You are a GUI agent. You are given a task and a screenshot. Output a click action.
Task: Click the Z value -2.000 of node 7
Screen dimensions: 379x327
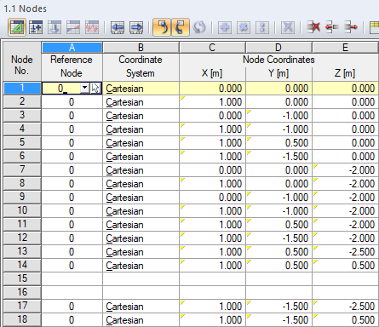(x=346, y=170)
